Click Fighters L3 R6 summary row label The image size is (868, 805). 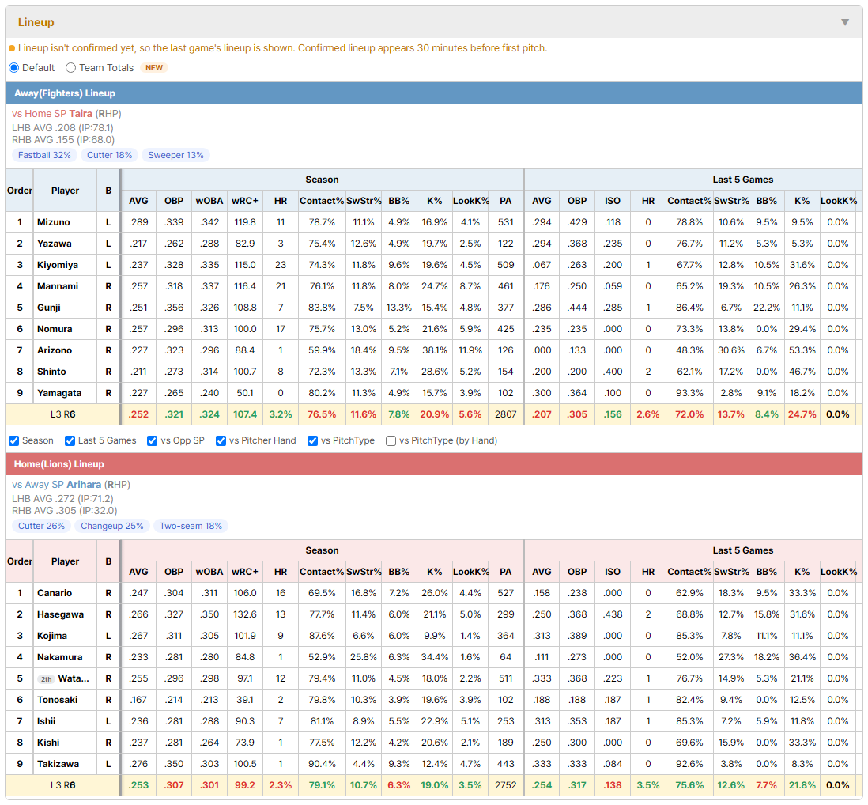(x=62, y=414)
